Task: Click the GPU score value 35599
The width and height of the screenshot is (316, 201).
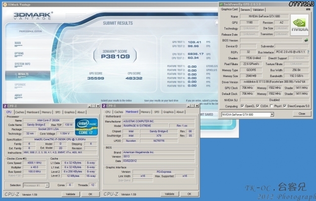Action: 96,78
